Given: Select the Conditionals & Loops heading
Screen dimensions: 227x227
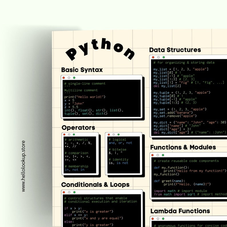Looking at the screenshot, I should point(95,185).
